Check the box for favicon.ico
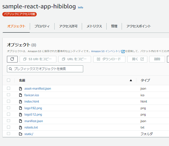This screenshot has width=169, height=146. (8, 95)
